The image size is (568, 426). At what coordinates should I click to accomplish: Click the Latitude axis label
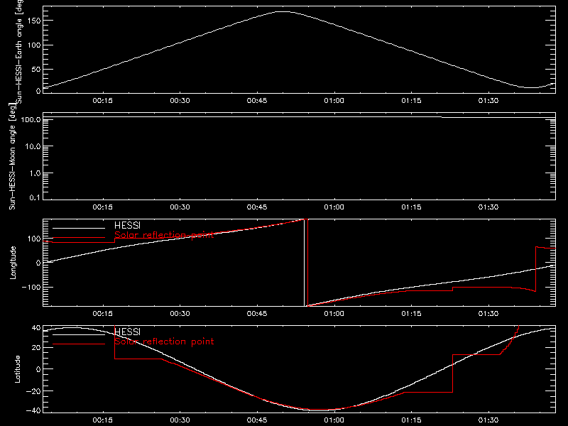pos(17,368)
